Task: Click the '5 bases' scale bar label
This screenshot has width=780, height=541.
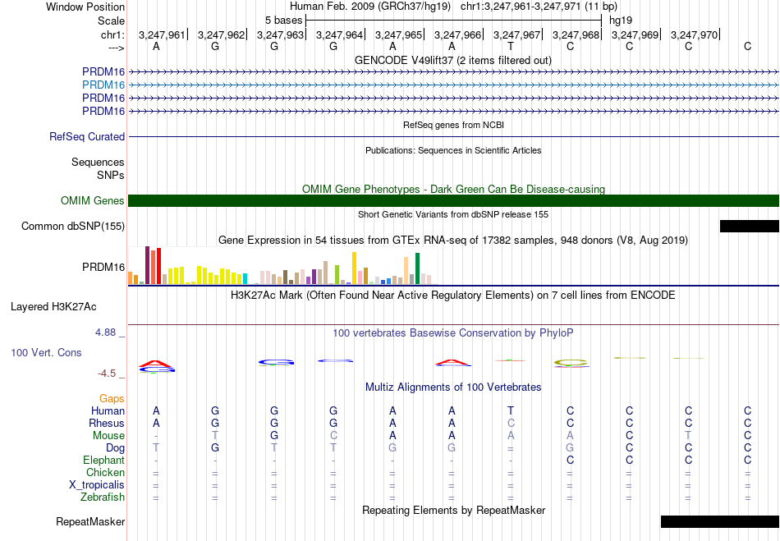Action: (283, 21)
